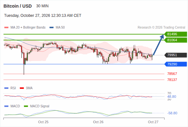Viewport: 188px width, 127px height.
Task: Click the Research © 2026 Trading Central credit
Action: pyautogui.click(x=161, y=28)
